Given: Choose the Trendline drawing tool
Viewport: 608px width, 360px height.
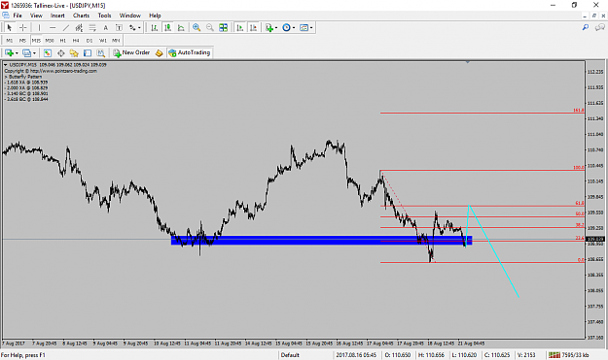Looking at the screenshot, I should 66,27.
